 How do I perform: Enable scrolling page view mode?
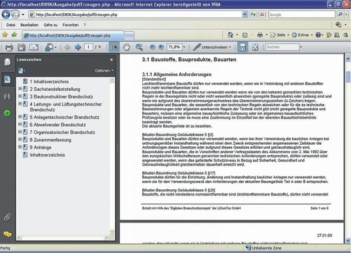243,47
